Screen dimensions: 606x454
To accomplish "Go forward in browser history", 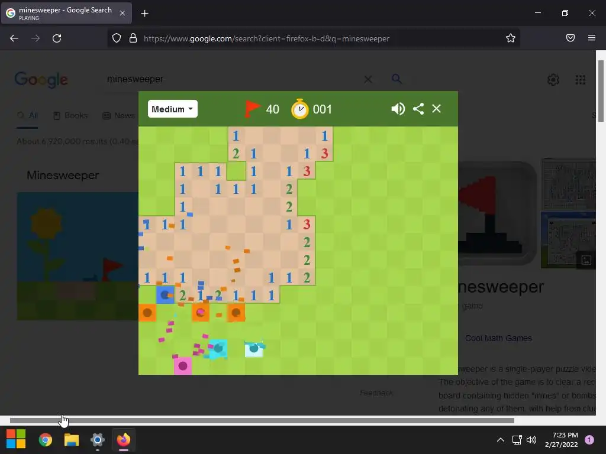I will (36, 38).
